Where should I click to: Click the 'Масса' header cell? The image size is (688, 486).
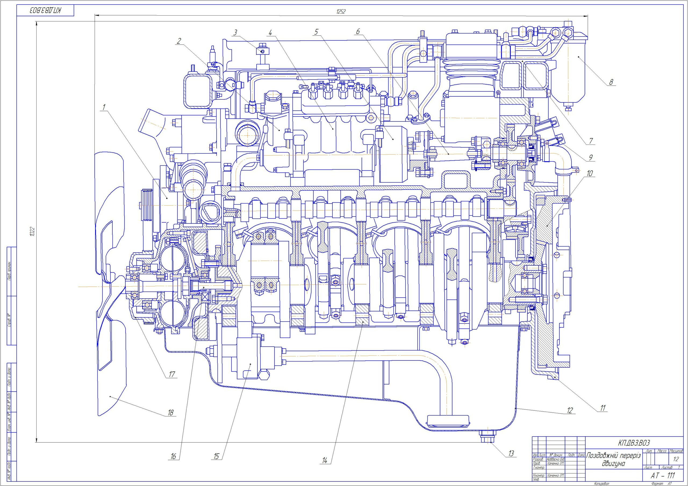pos(662,451)
